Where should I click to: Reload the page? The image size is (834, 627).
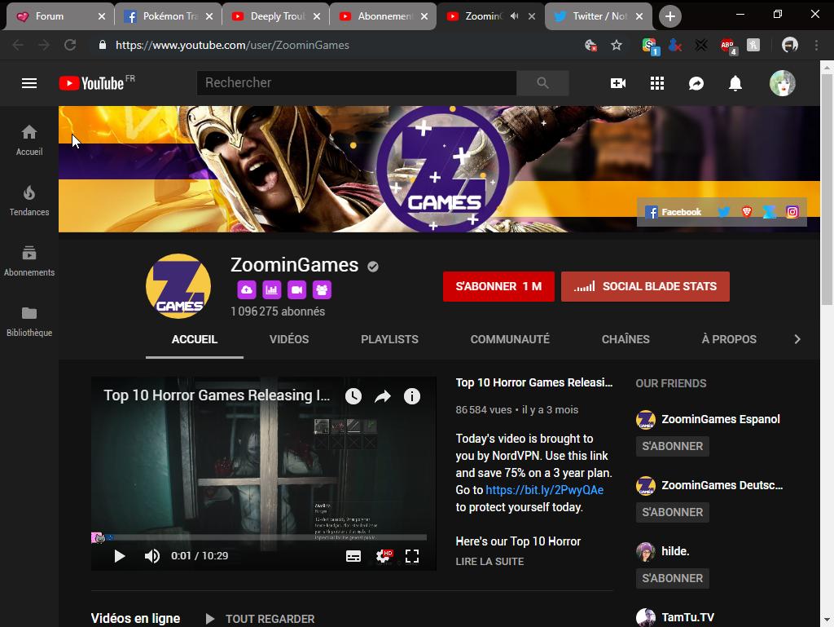(70, 45)
